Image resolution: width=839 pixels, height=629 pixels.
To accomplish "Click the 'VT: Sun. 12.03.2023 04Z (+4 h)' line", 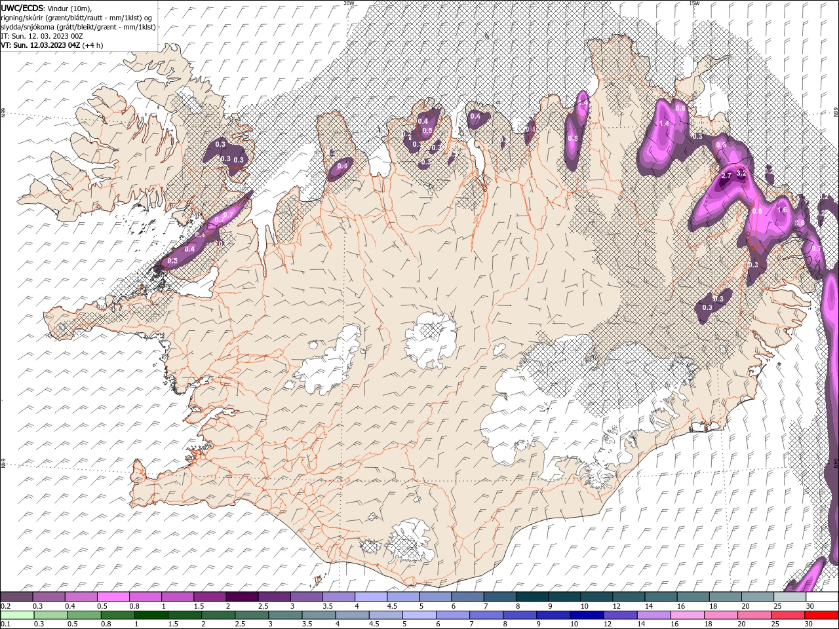I will 52,45.
